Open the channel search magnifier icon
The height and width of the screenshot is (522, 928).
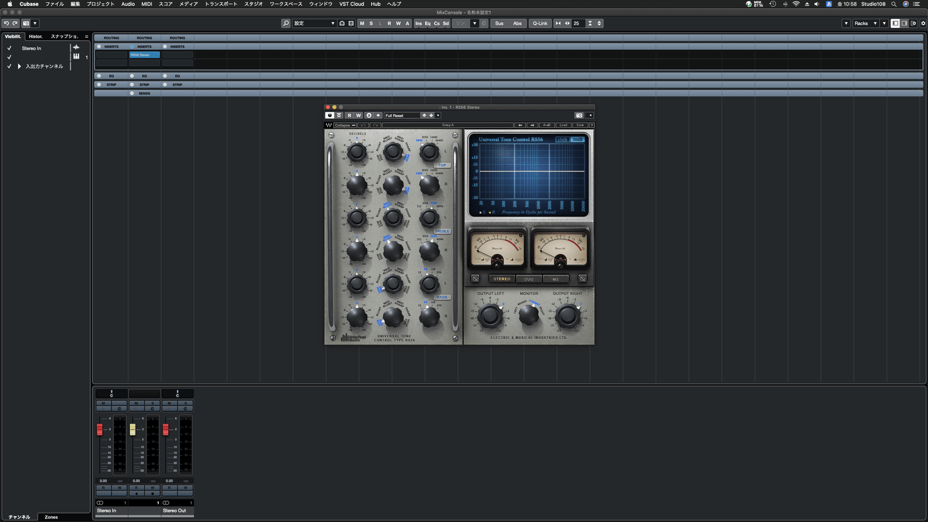pos(286,23)
